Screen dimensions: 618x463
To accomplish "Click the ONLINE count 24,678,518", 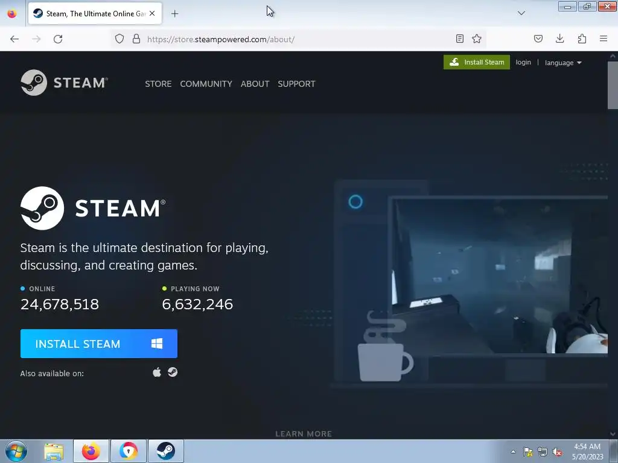I will coord(60,304).
